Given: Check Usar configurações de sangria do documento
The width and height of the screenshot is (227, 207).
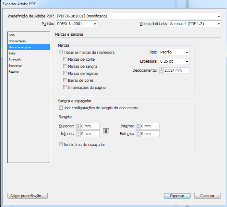Looking at the screenshot, I should [61, 108].
